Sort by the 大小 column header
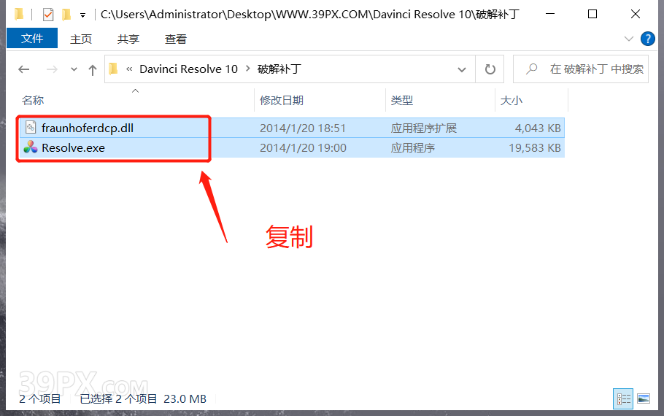The height and width of the screenshot is (416, 664). click(x=511, y=101)
